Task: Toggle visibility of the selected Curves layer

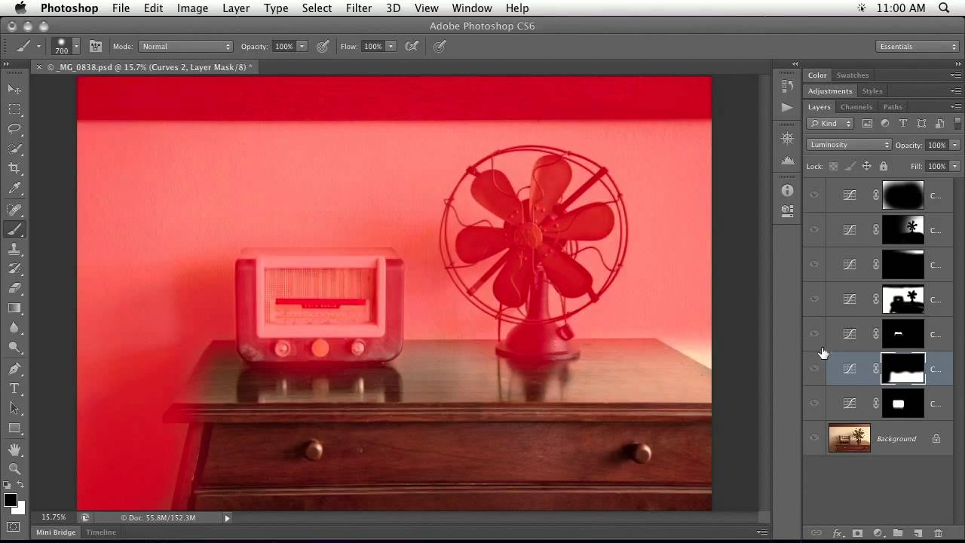Action: 814,369
